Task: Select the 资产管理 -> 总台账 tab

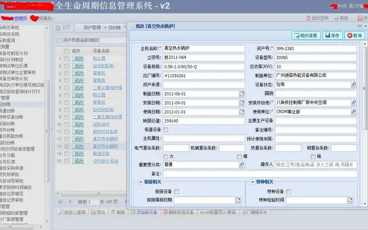Action: (102, 28)
